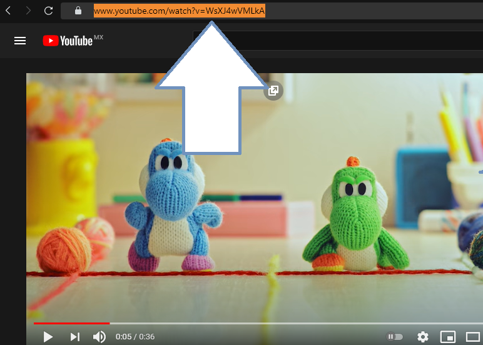Screen dimensions: 483x345
Task: Skip to the next video
Action: tap(75, 337)
